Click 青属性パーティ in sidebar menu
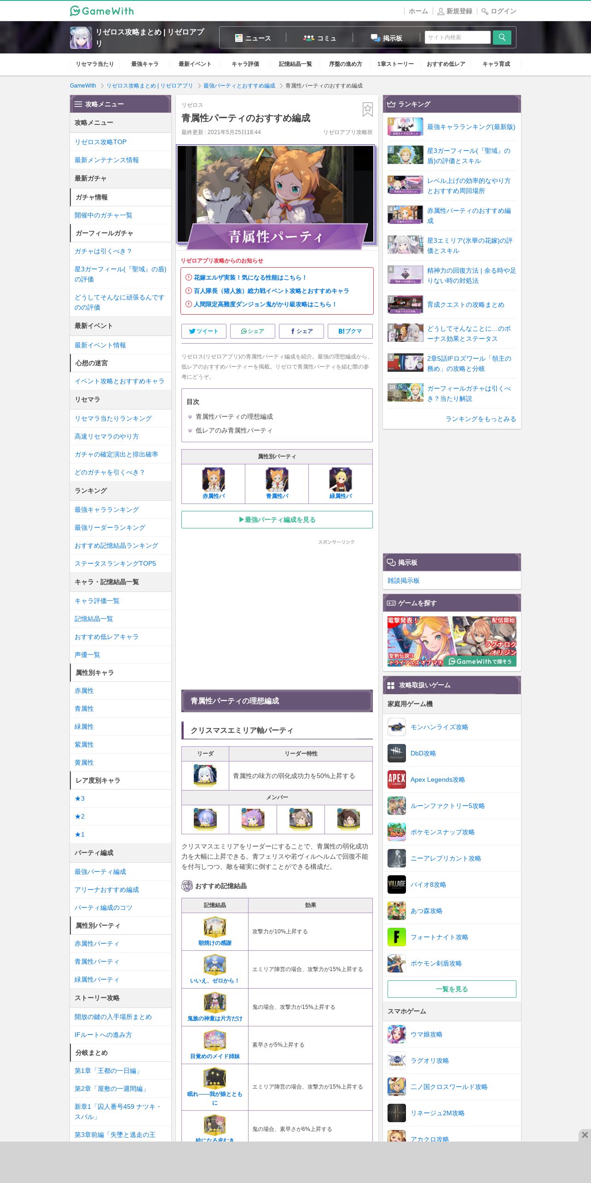Image resolution: width=591 pixels, height=1183 pixels. coord(97,961)
